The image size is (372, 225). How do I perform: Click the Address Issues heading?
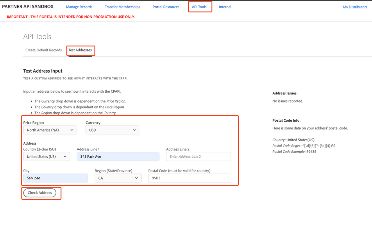285,93
